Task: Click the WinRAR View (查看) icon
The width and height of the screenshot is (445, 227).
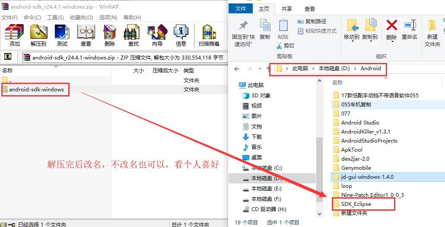Action: tap(86, 32)
